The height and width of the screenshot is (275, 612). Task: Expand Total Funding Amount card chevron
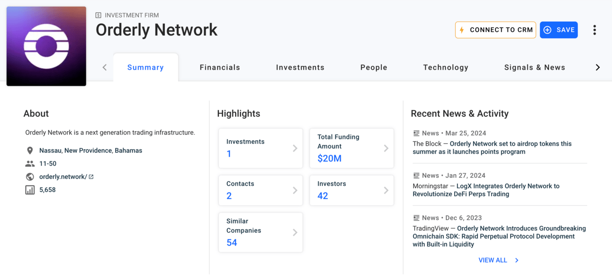(386, 148)
